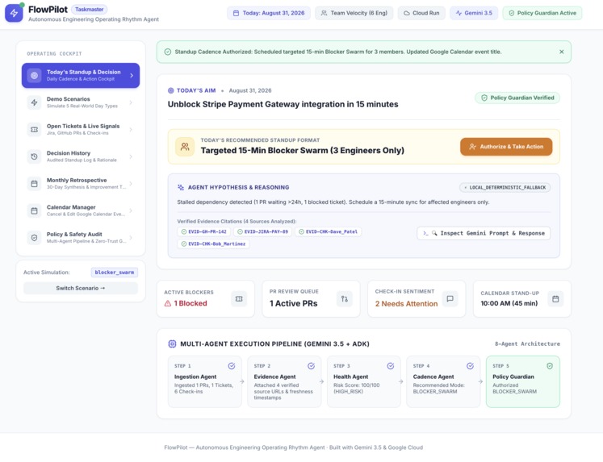The width and height of the screenshot is (603, 462).
Task: Expand chevron on Monthly Retrospective row
Action: [x=131, y=184]
